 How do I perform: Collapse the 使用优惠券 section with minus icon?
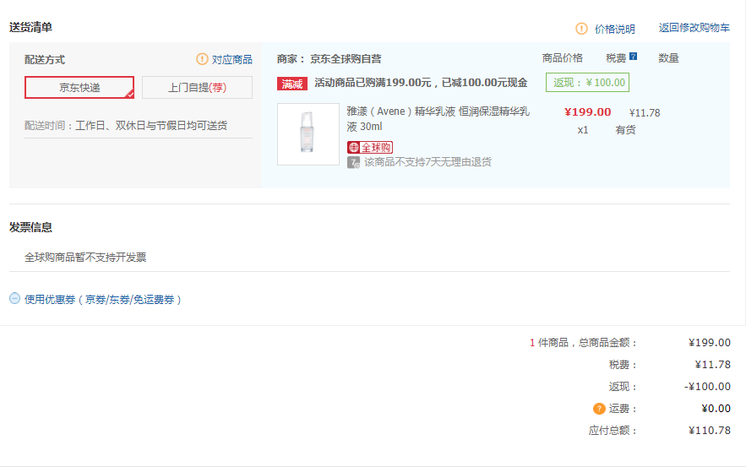[14, 299]
